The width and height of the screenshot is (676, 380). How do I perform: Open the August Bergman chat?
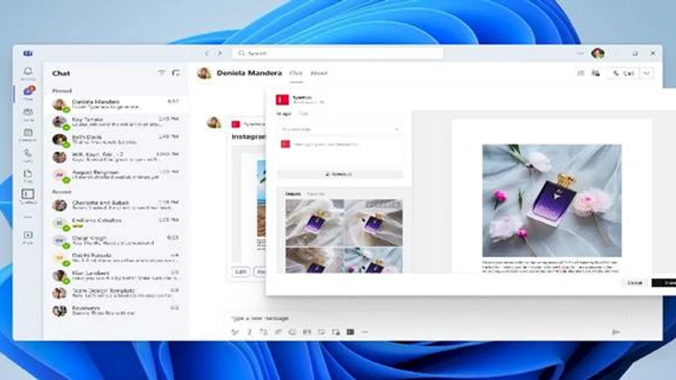coord(115,175)
